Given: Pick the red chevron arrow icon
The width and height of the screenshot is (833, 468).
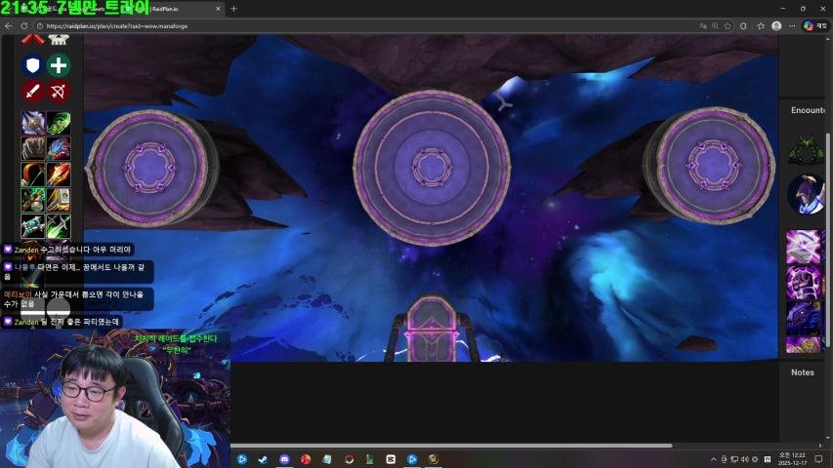Looking at the screenshot, I should point(32,39).
